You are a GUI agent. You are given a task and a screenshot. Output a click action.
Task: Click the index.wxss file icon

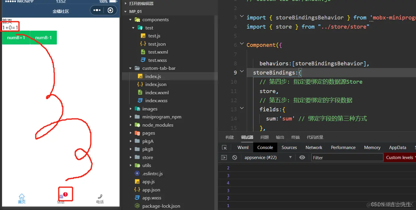(140, 100)
